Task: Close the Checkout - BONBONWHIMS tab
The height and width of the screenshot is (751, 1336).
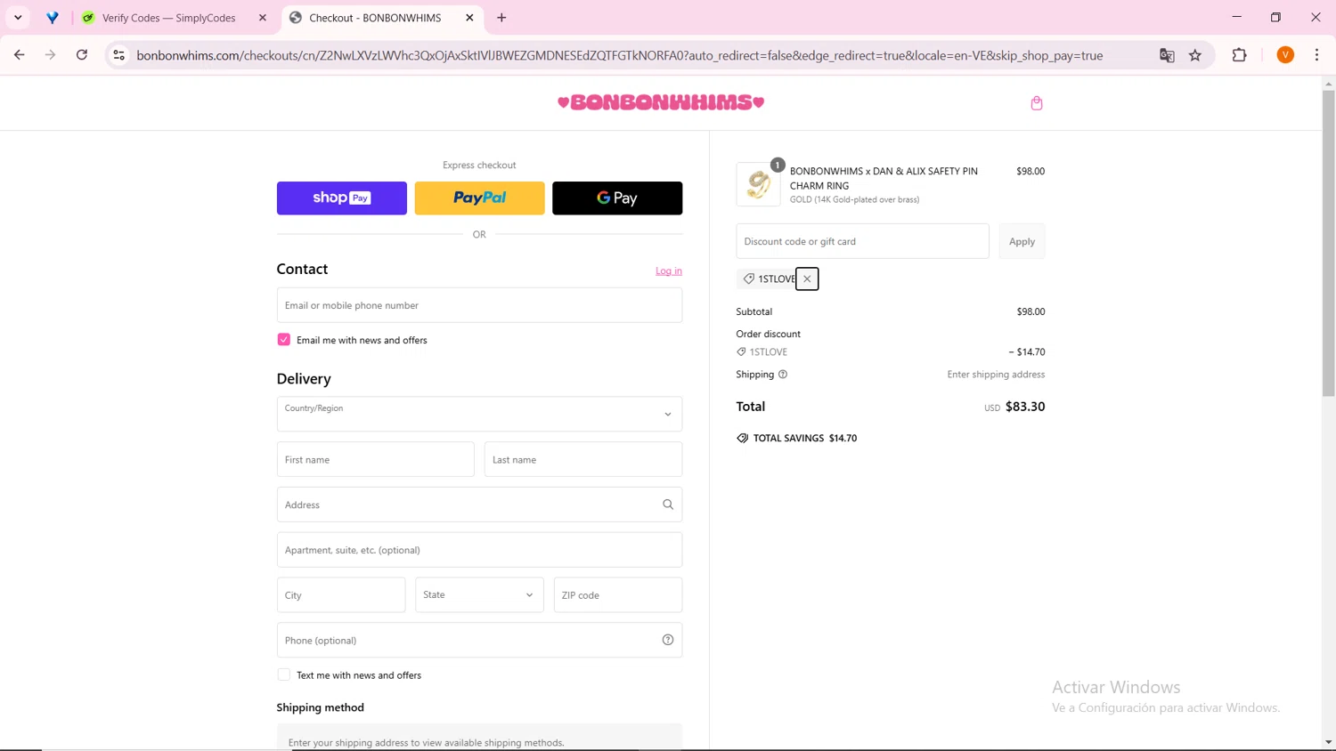Action: tap(469, 18)
